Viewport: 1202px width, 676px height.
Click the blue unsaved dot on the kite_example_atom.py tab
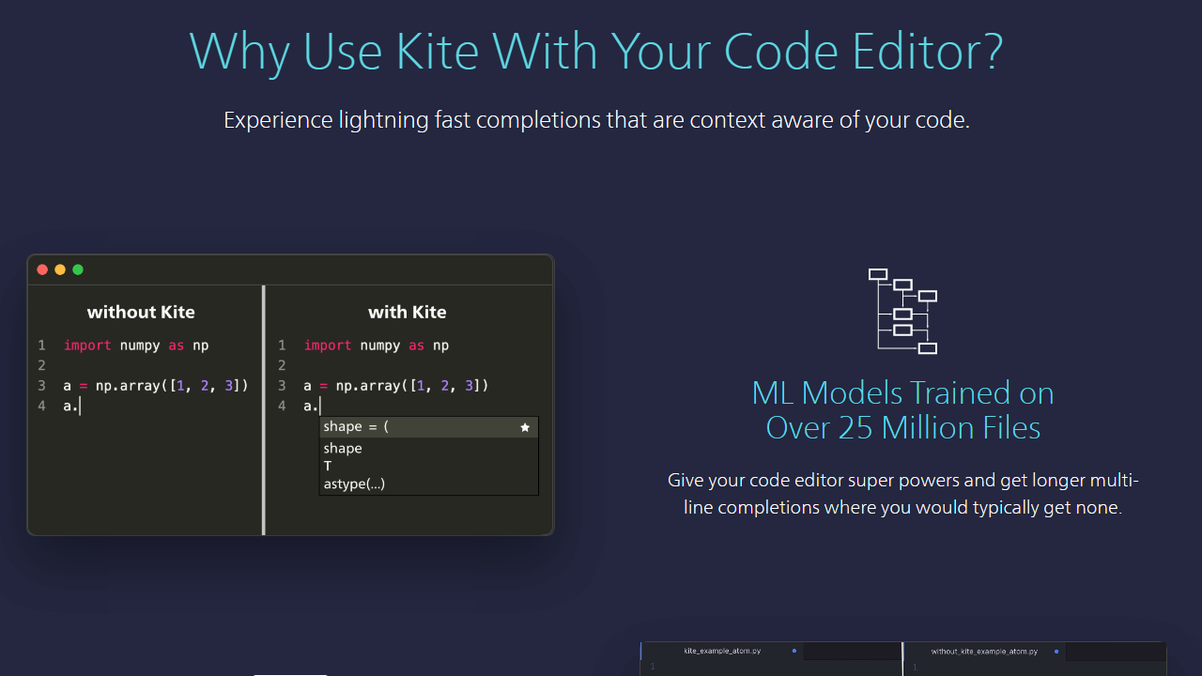[x=794, y=651]
